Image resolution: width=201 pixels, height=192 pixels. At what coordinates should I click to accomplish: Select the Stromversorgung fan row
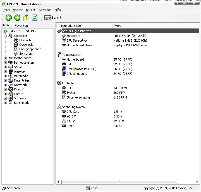click(x=128, y=97)
